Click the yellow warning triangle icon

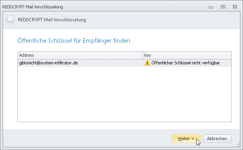tap(147, 63)
